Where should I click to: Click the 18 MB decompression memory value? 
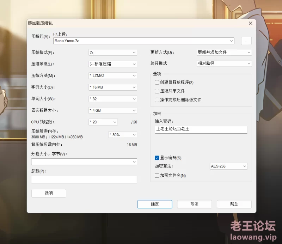click(x=132, y=145)
